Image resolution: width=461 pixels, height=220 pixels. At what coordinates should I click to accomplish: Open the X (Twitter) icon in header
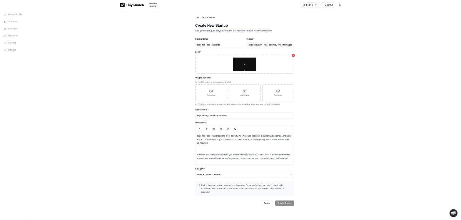coord(340,5)
